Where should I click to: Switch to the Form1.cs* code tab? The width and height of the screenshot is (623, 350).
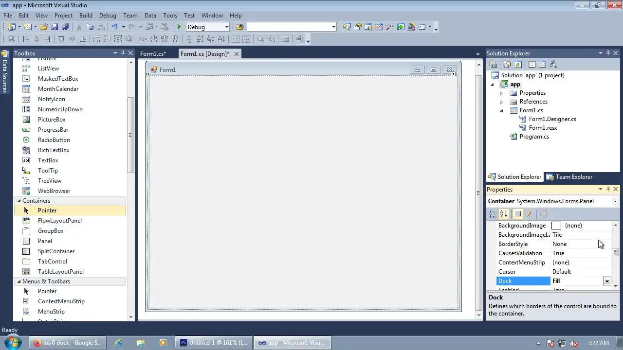[153, 54]
